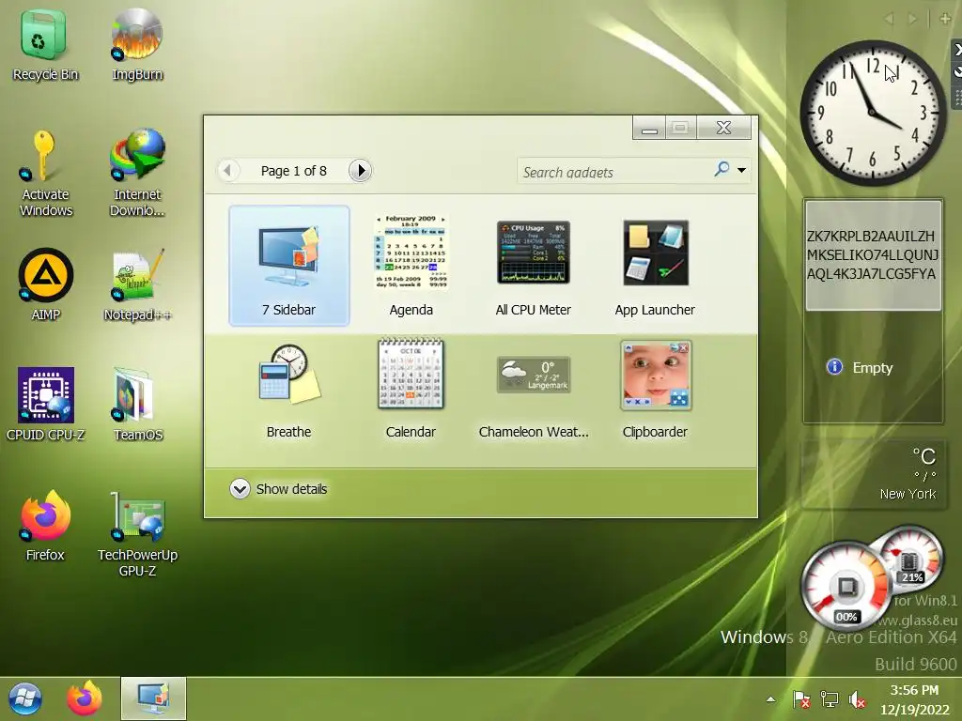
Task: Open the search options dropdown arrow
Action: [x=742, y=170]
